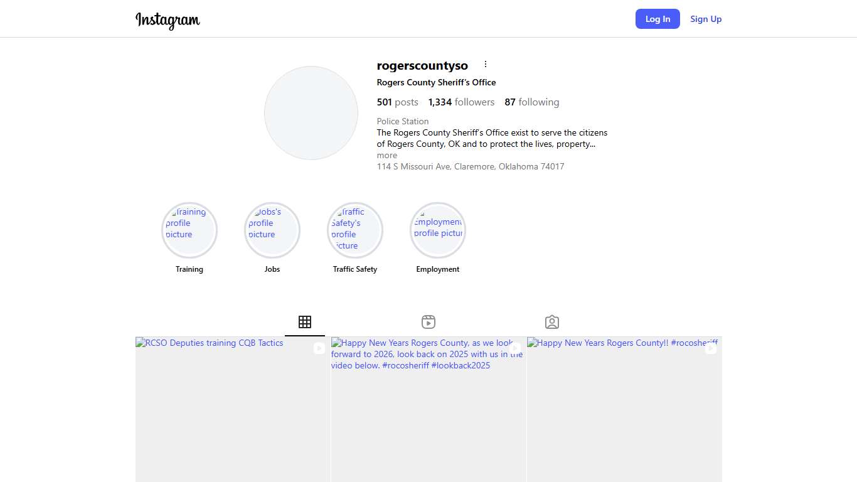Click the 114 S Missouri Ave address
The width and height of the screenshot is (857, 482).
tap(471, 167)
